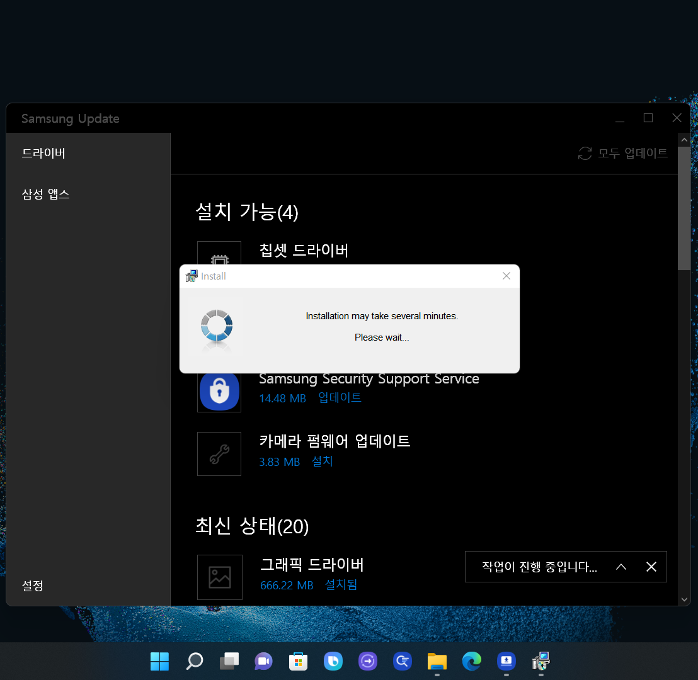
Task: Click the 3.83 MB size text
Action: pyautogui.click(x=280, y=462)
